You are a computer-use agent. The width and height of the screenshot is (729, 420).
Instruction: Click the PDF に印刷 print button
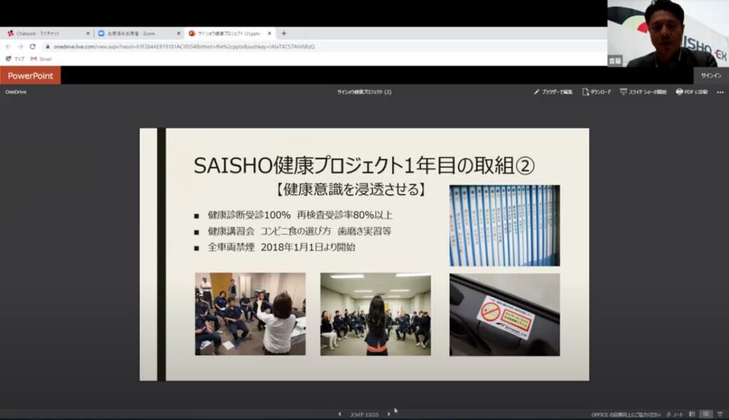tap(692, 92)
